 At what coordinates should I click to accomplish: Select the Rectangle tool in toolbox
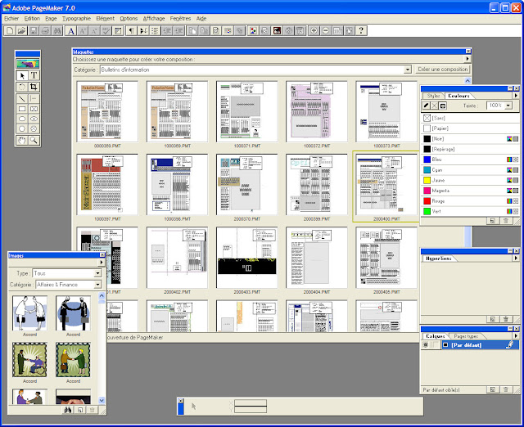click(x=22, y=109)
